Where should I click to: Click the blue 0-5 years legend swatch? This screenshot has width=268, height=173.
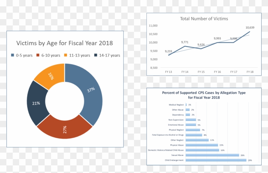pos(13,55)
